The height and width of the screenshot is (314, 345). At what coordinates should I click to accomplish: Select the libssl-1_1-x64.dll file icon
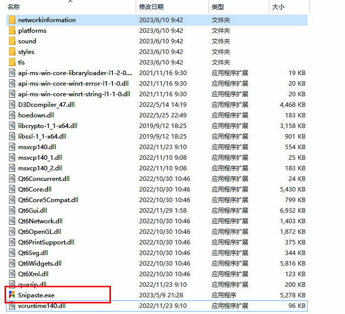(12, 137)
